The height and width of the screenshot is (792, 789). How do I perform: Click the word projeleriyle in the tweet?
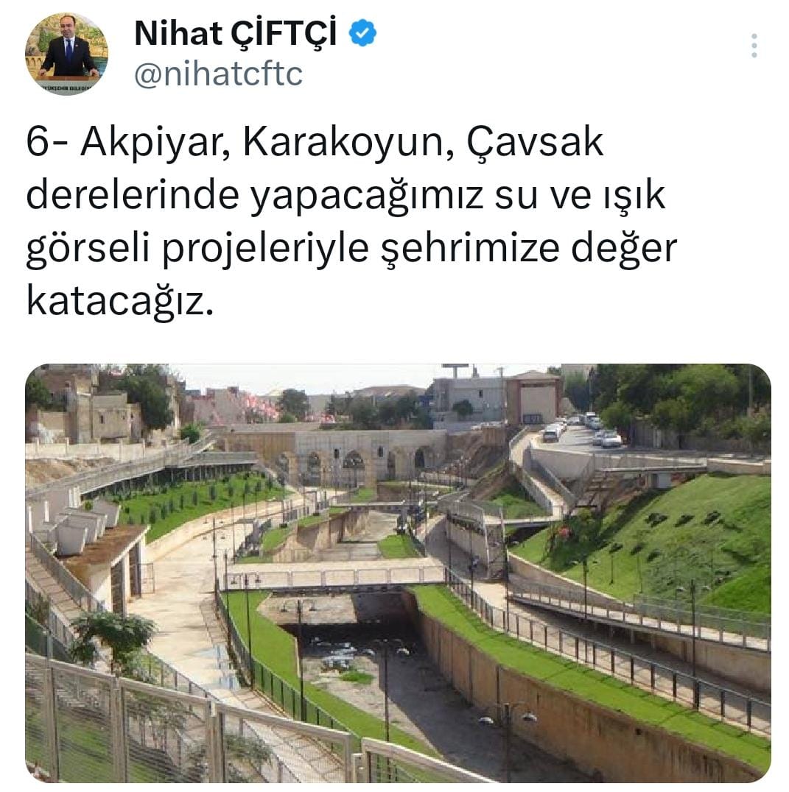click(265, 250)
